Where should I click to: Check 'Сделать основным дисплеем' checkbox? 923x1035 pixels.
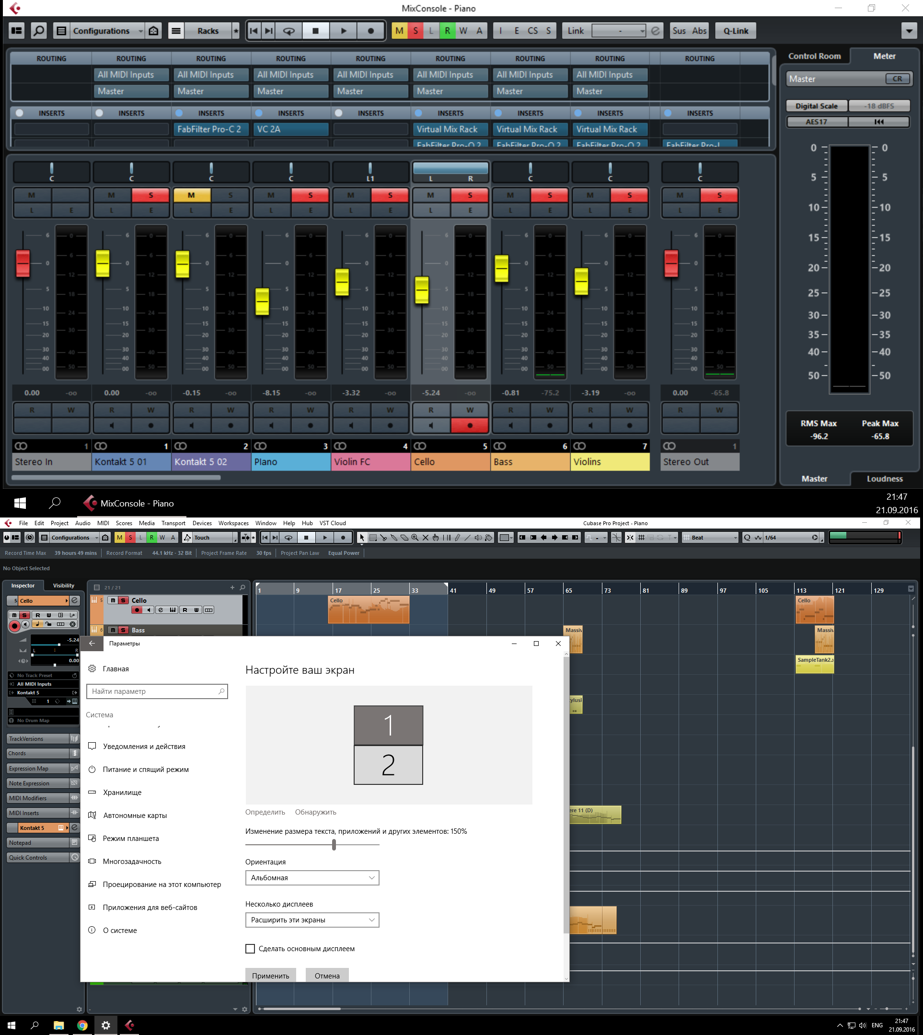tap(250, 948)
